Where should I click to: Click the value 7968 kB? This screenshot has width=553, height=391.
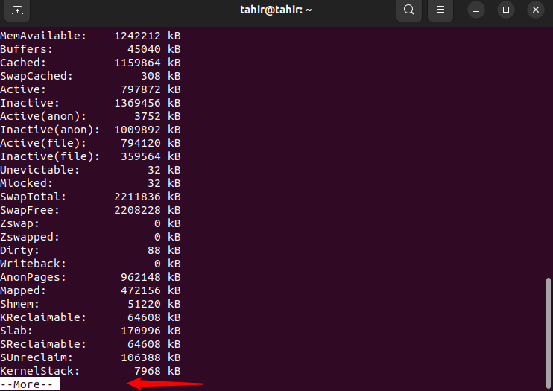click(158, 371)
